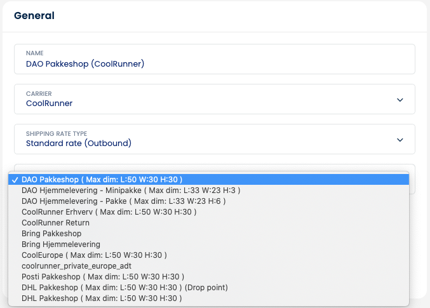This screenshot has width=430, height=308.
Task: Choose the last DHL Pakkeshop option
Action: (x=102, y=298)
